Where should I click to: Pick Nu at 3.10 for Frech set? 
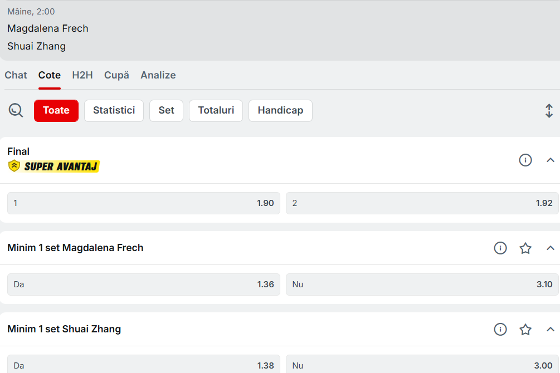422,284
